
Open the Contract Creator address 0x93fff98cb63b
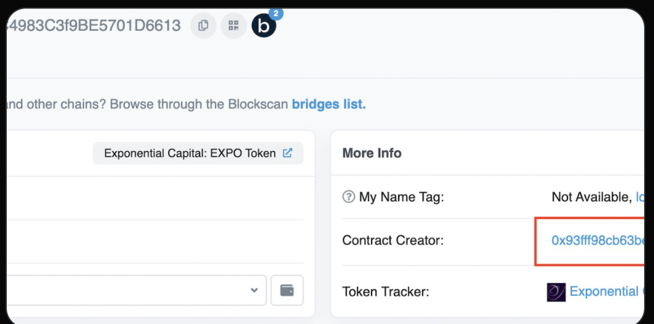click(x=598, y=240)
